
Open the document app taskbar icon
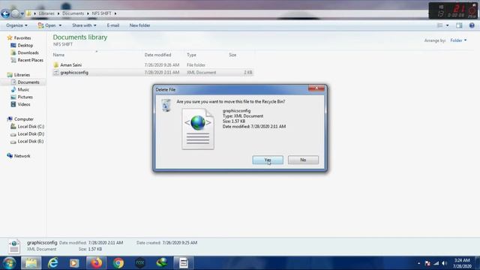(x=183, y=263)
